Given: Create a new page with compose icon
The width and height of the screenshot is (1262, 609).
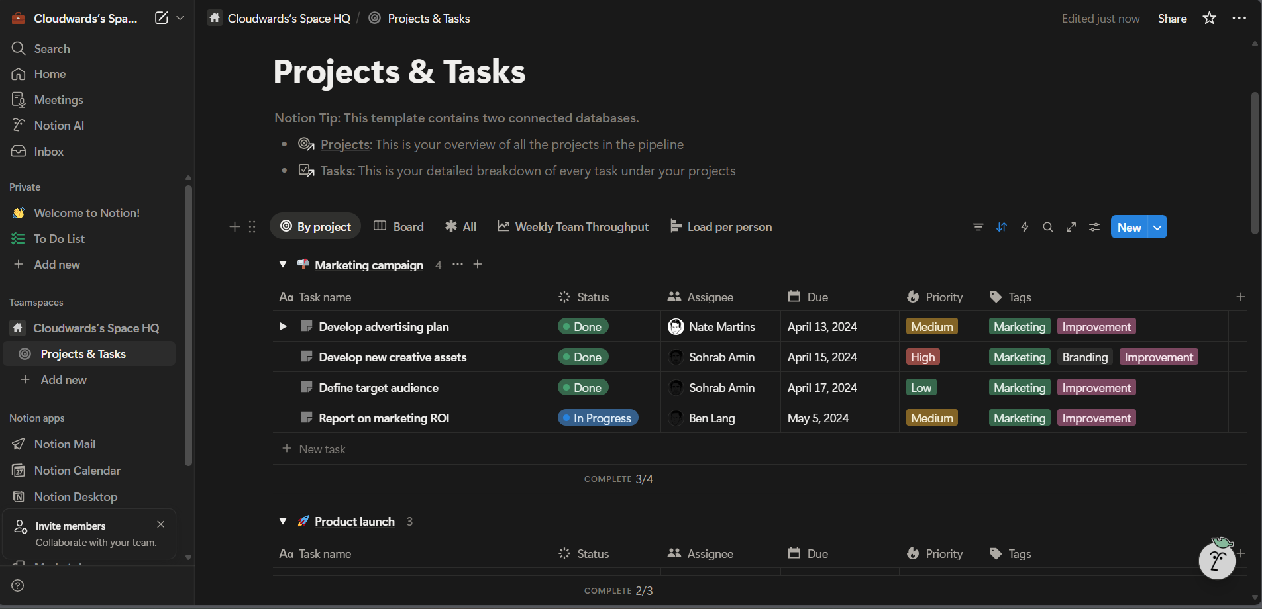Looking at the screenshot, I should click(161, 18).
